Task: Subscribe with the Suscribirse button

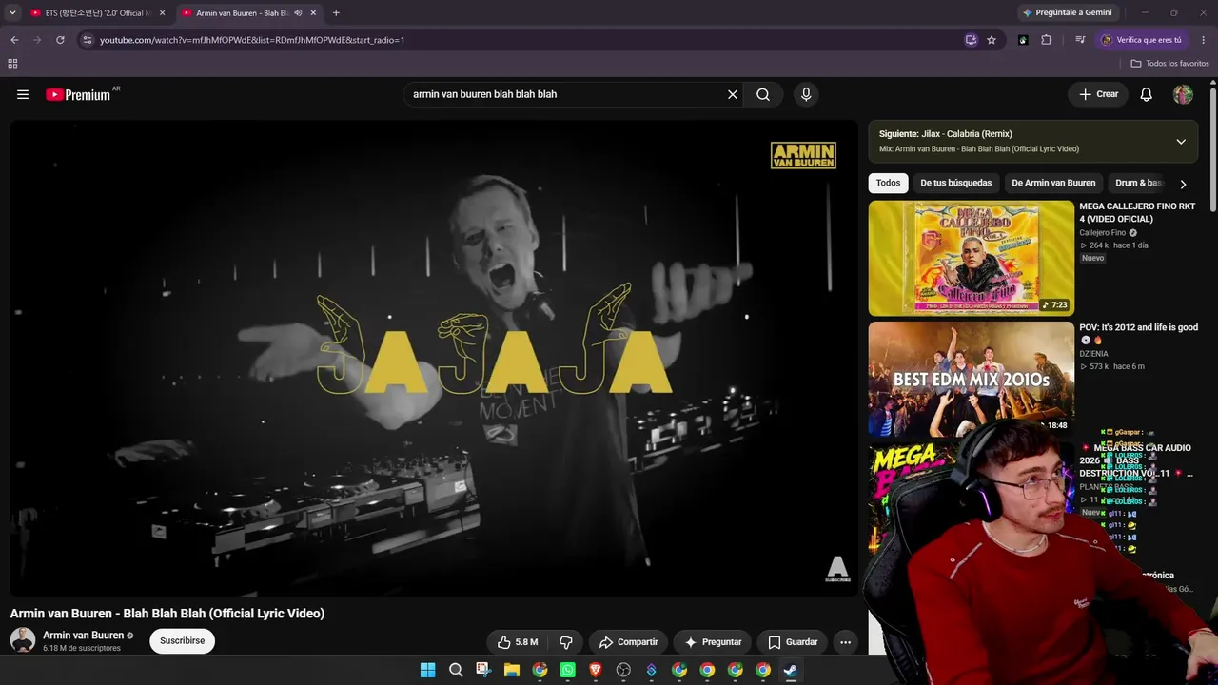Action: pyautogui.click(x=183, y=641)
